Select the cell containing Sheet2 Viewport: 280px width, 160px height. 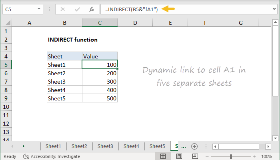(65, 73)
